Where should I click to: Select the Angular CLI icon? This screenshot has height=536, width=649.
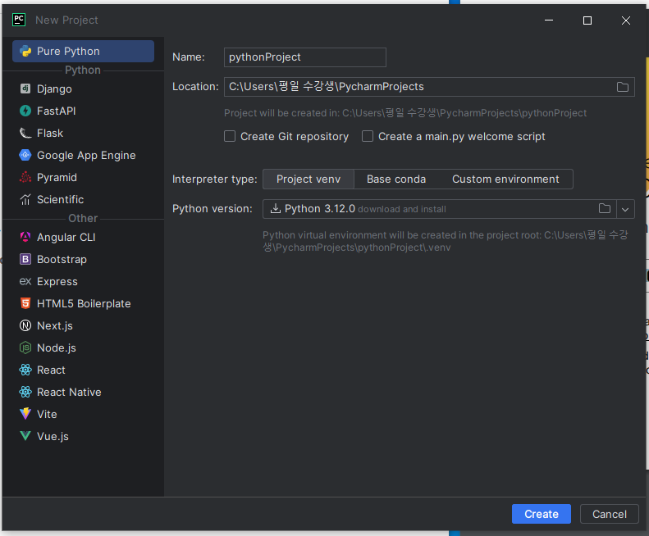tap(25, 237)
